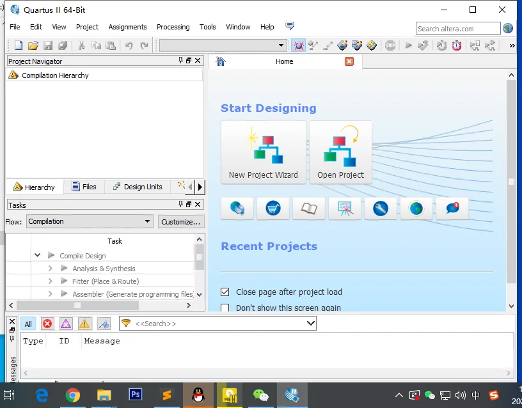Open the Processing menu

pyautogui.click(x=173, y=27)
